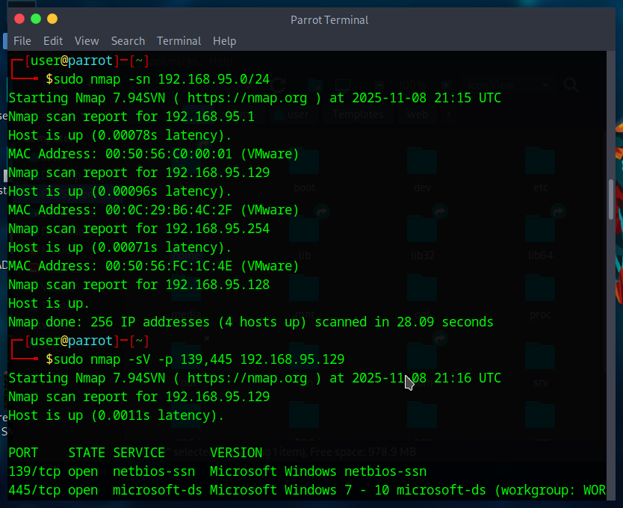Open the Terminal menu
Image resolution: width=623 pixels, height=508 pixels.
tap(179, 41)
